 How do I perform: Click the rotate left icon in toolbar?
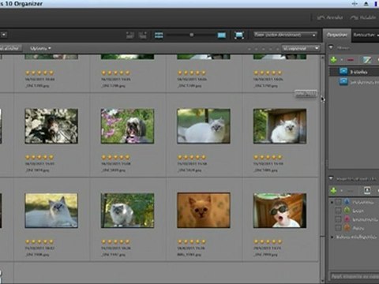(129, 35)
